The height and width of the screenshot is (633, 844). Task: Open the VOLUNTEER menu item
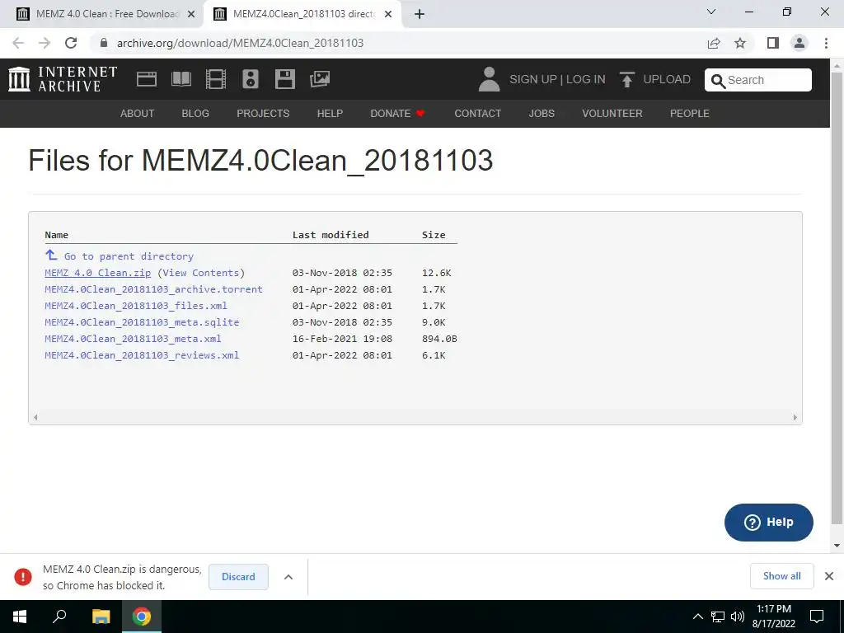pyautogui.click(x=612, y=114)
